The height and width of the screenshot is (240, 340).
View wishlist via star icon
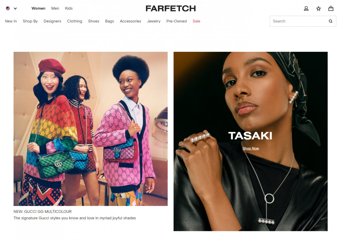[318, 9]
